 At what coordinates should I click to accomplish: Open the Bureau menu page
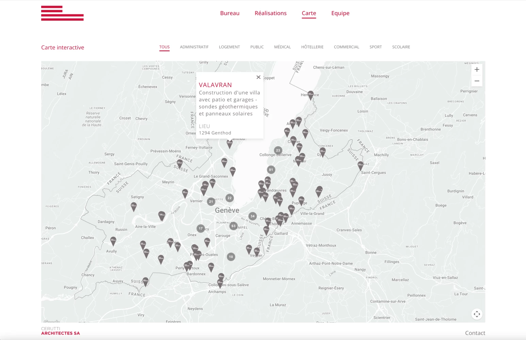[x=230, y=13]
